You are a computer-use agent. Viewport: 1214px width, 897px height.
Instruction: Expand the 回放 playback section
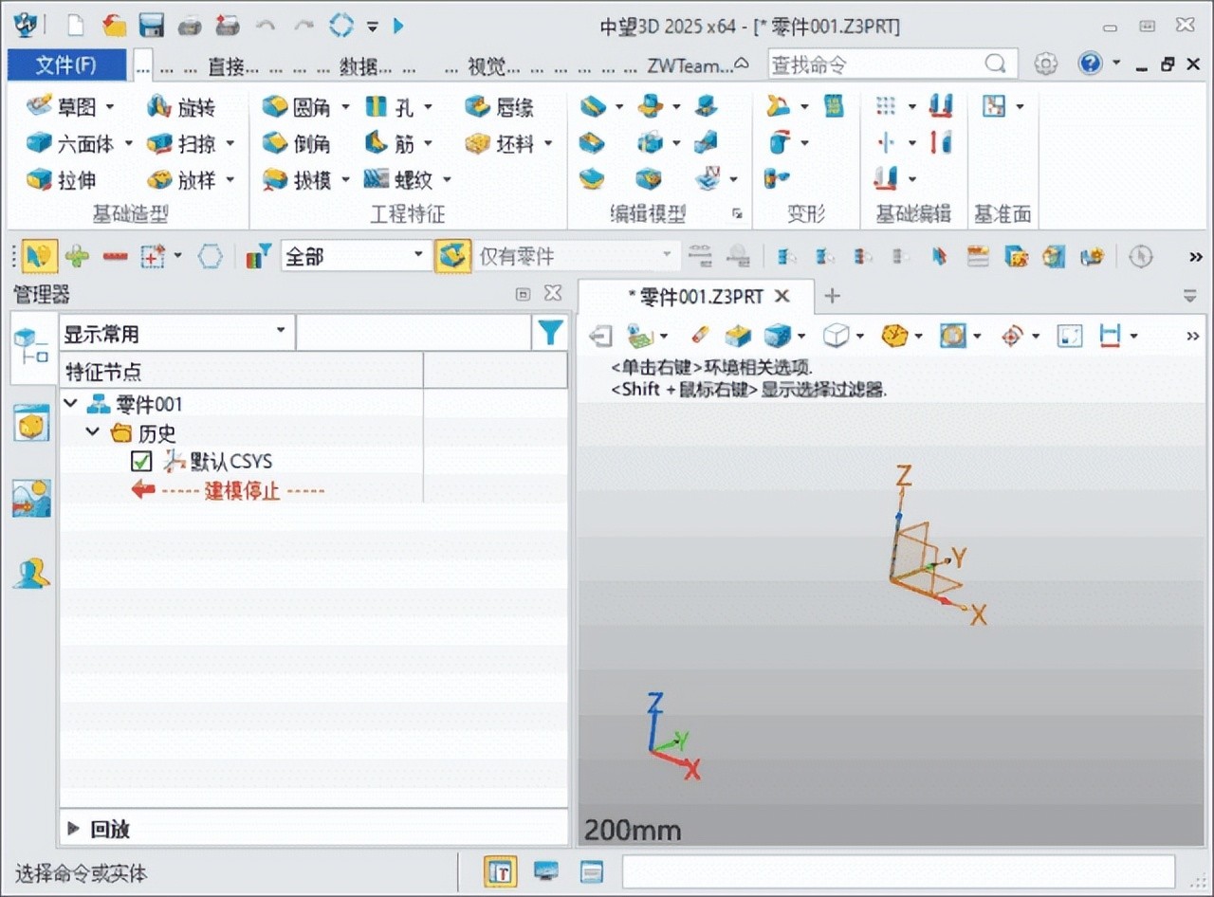[x=74, y=829]
